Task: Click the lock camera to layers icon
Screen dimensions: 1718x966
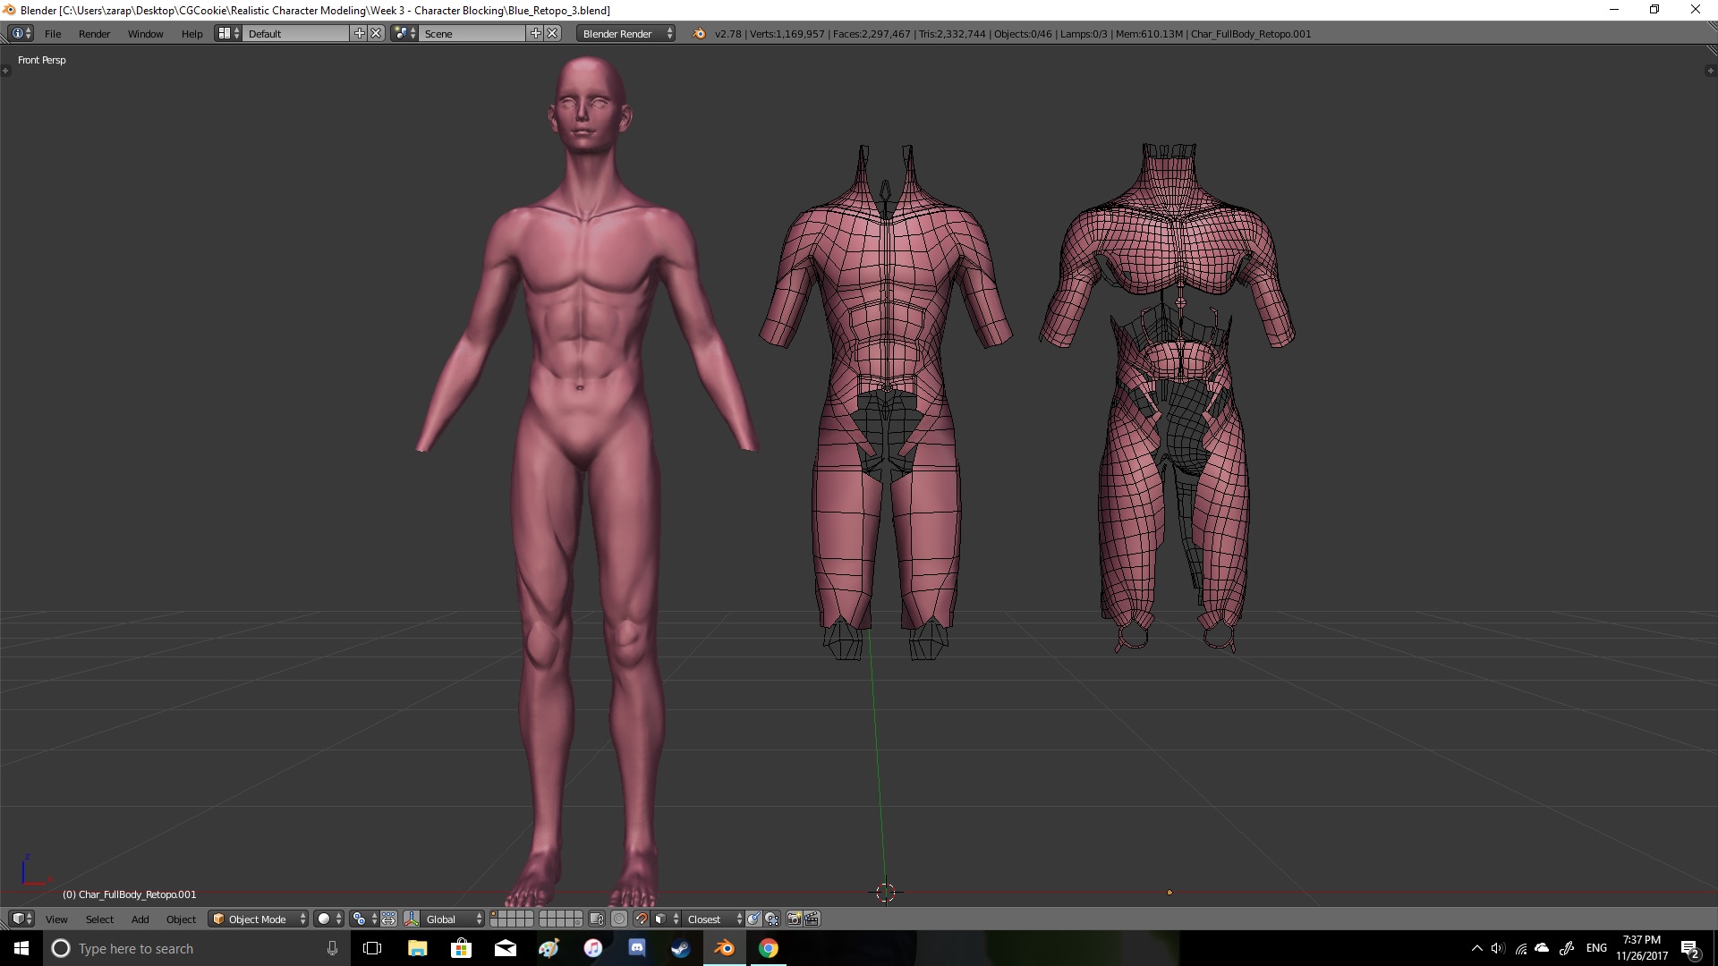Action: (597, 919)
